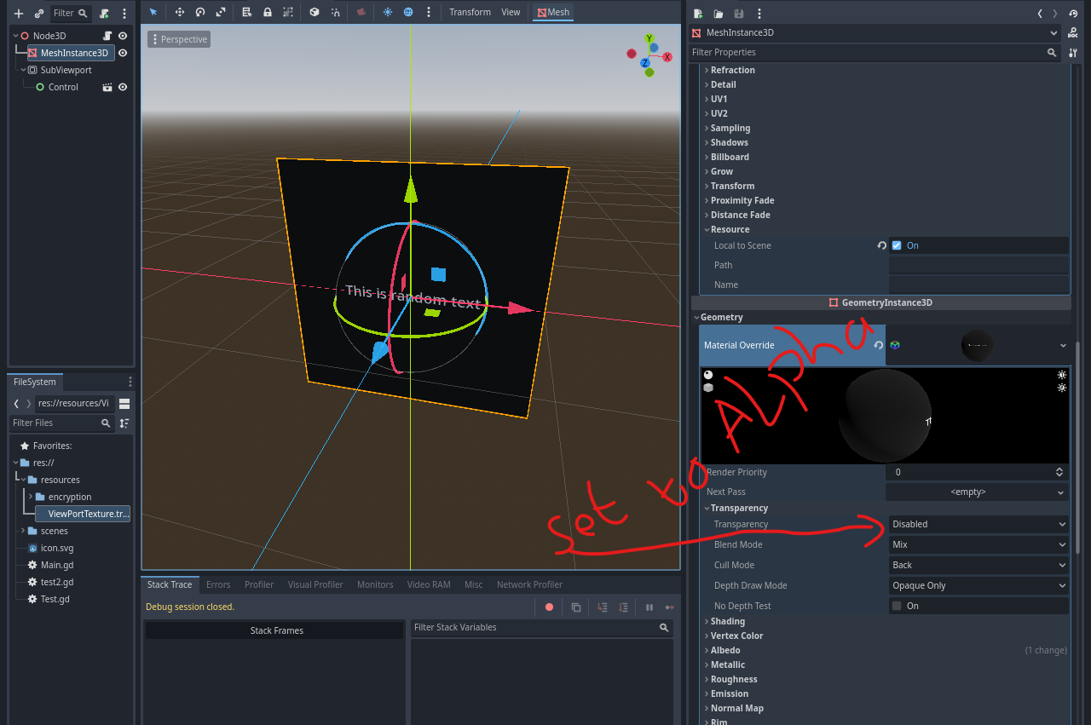This screenshot has height=725, width=1091.
Task: Click the Material Override sphere thumbnail
Action: pos(977,345)
